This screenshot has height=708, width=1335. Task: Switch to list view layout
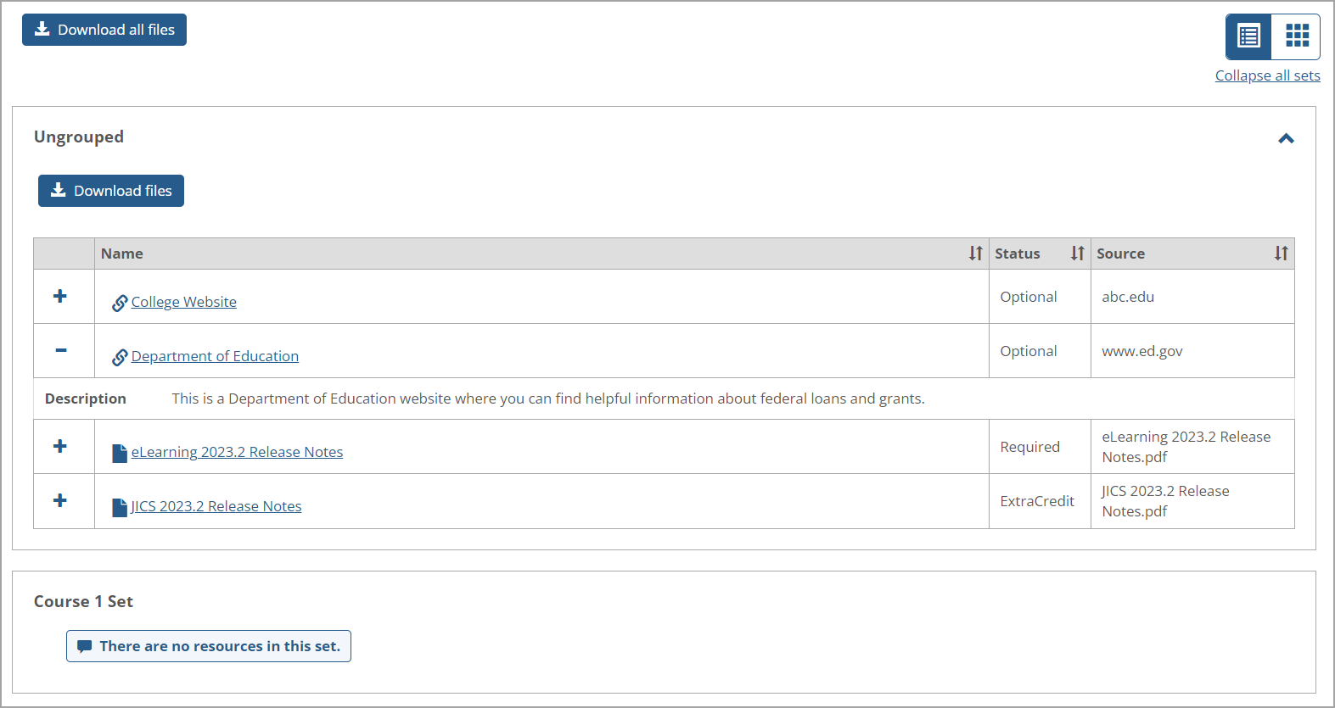pos(1248,36)
